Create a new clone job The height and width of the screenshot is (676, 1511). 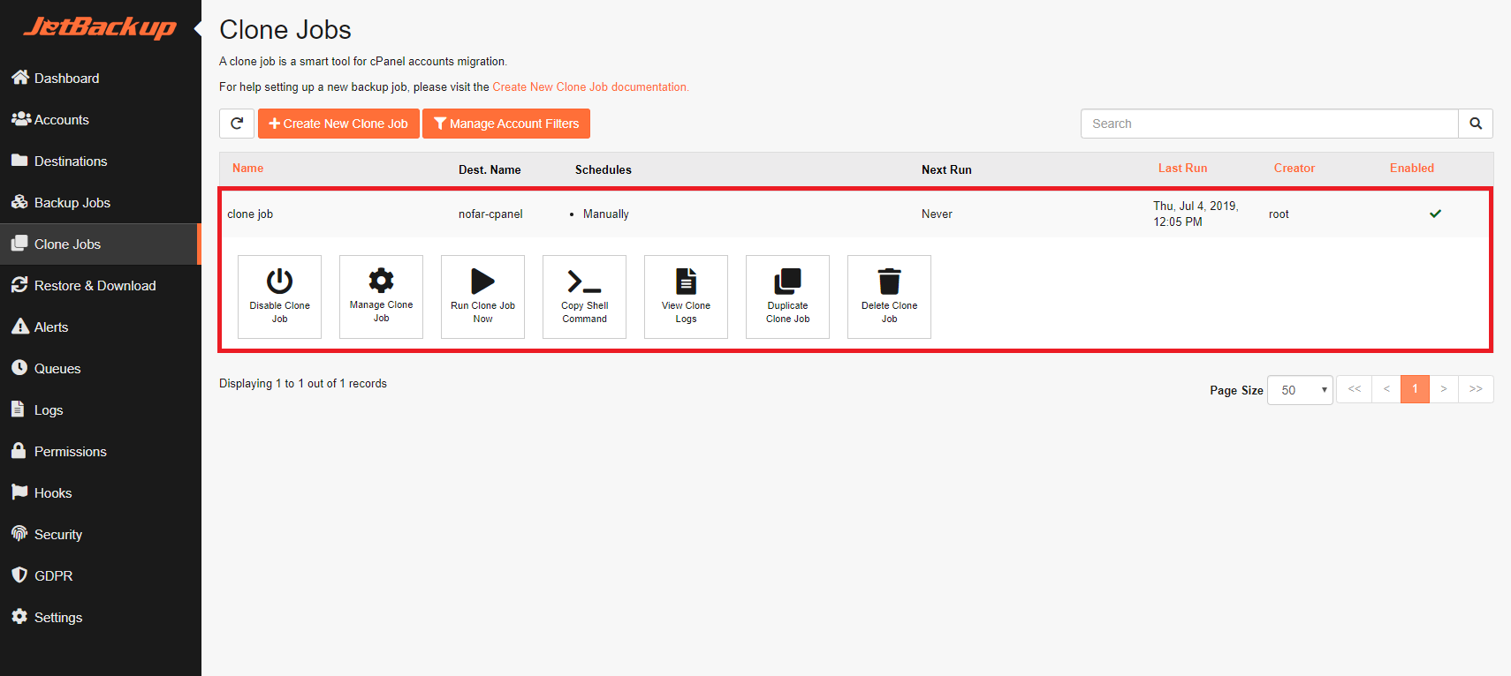point(338,124)
